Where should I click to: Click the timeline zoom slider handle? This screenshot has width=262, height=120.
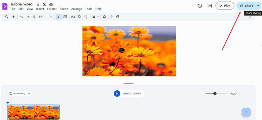click(215, 94)
